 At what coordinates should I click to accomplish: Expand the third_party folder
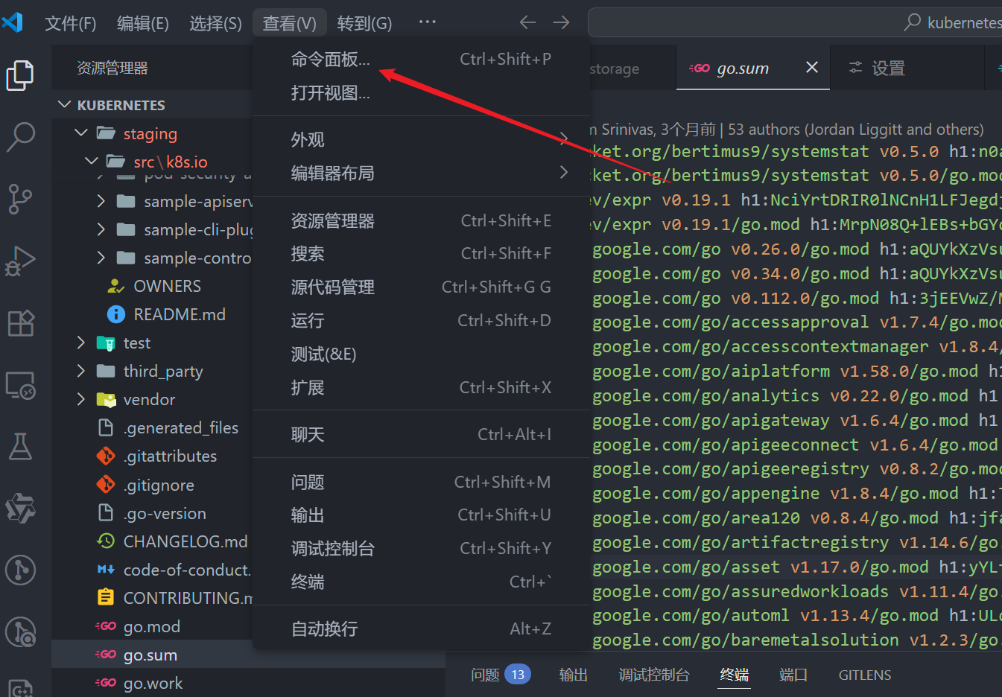point(81,371)
